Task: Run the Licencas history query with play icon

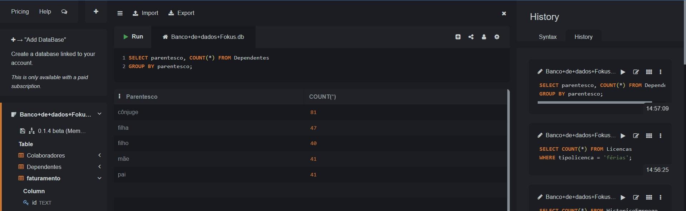Action: pyautogui.click(x=623, y=136)
